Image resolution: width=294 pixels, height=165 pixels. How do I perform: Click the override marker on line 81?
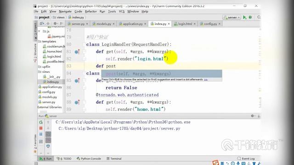tap(77, 52)
